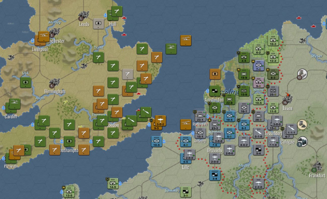The height and width of the screenshot is (199, 327).
Task: Select the 15-1 infantry unit at Antwerp
Action: 200,133
